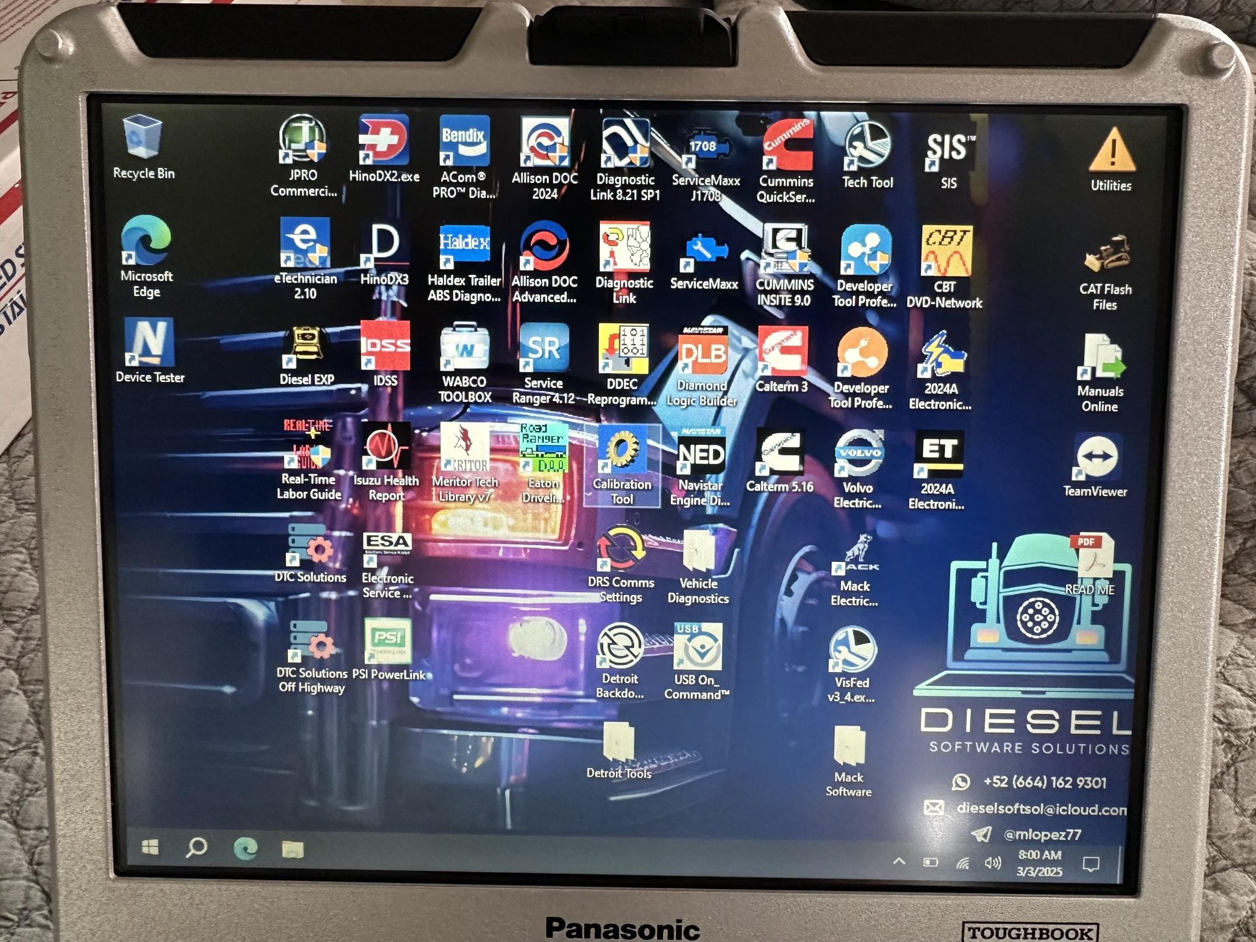Open taskbar search magnifier
Image resolution: width=1256 pixels, height=942 pixels.
pyautogui.click(x=197, y=847)
